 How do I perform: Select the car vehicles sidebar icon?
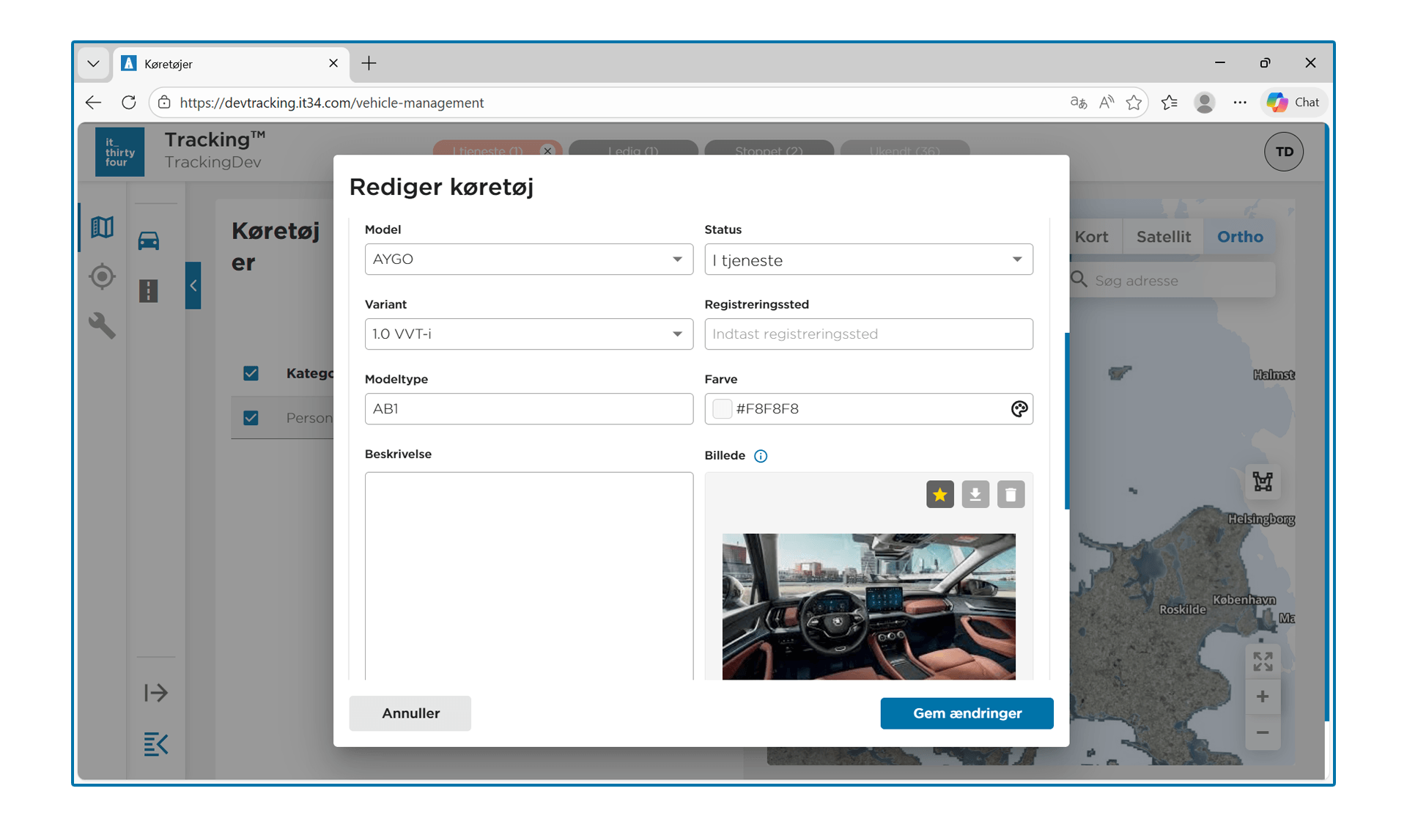(149, 240)
